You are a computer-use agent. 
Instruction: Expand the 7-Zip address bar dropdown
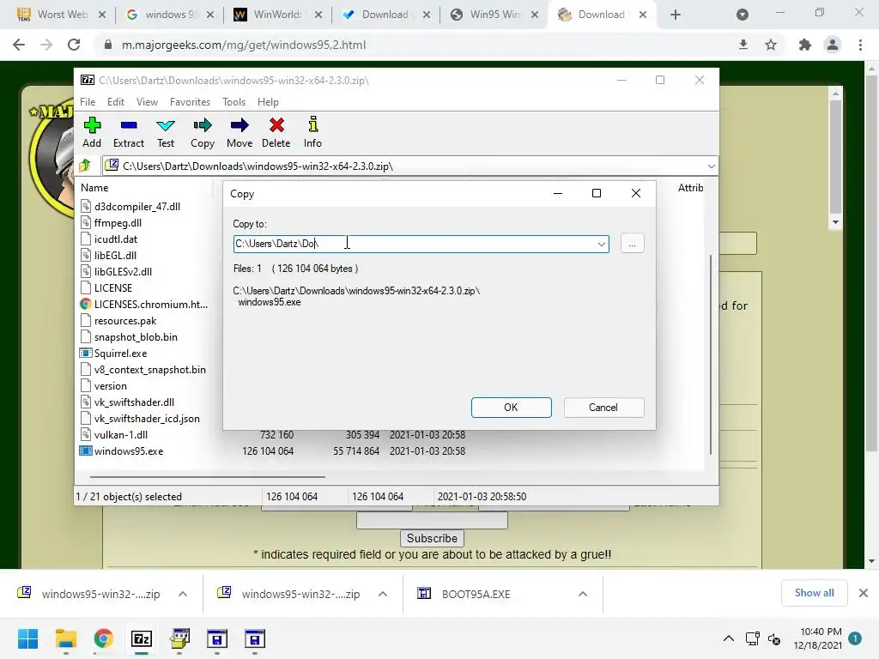point(711,166)
